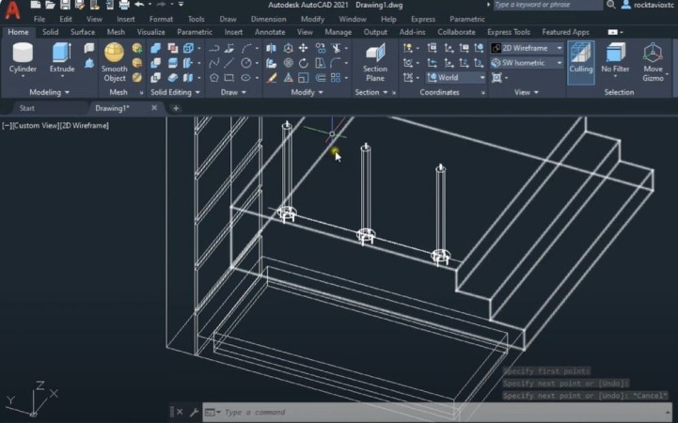This screenshot has width=678, height=423.
Task: Click the viewport minus control [-]
Action: (7, 125)
